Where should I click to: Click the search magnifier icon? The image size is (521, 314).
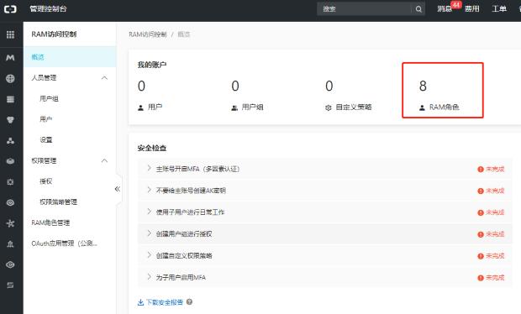(418, 9)
